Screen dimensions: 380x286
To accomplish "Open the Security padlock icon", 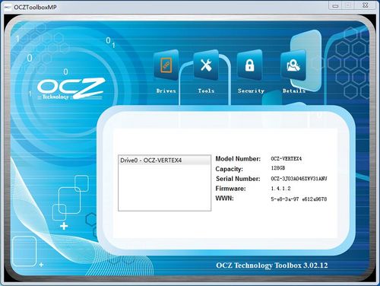I will click(x=249, y=65).
